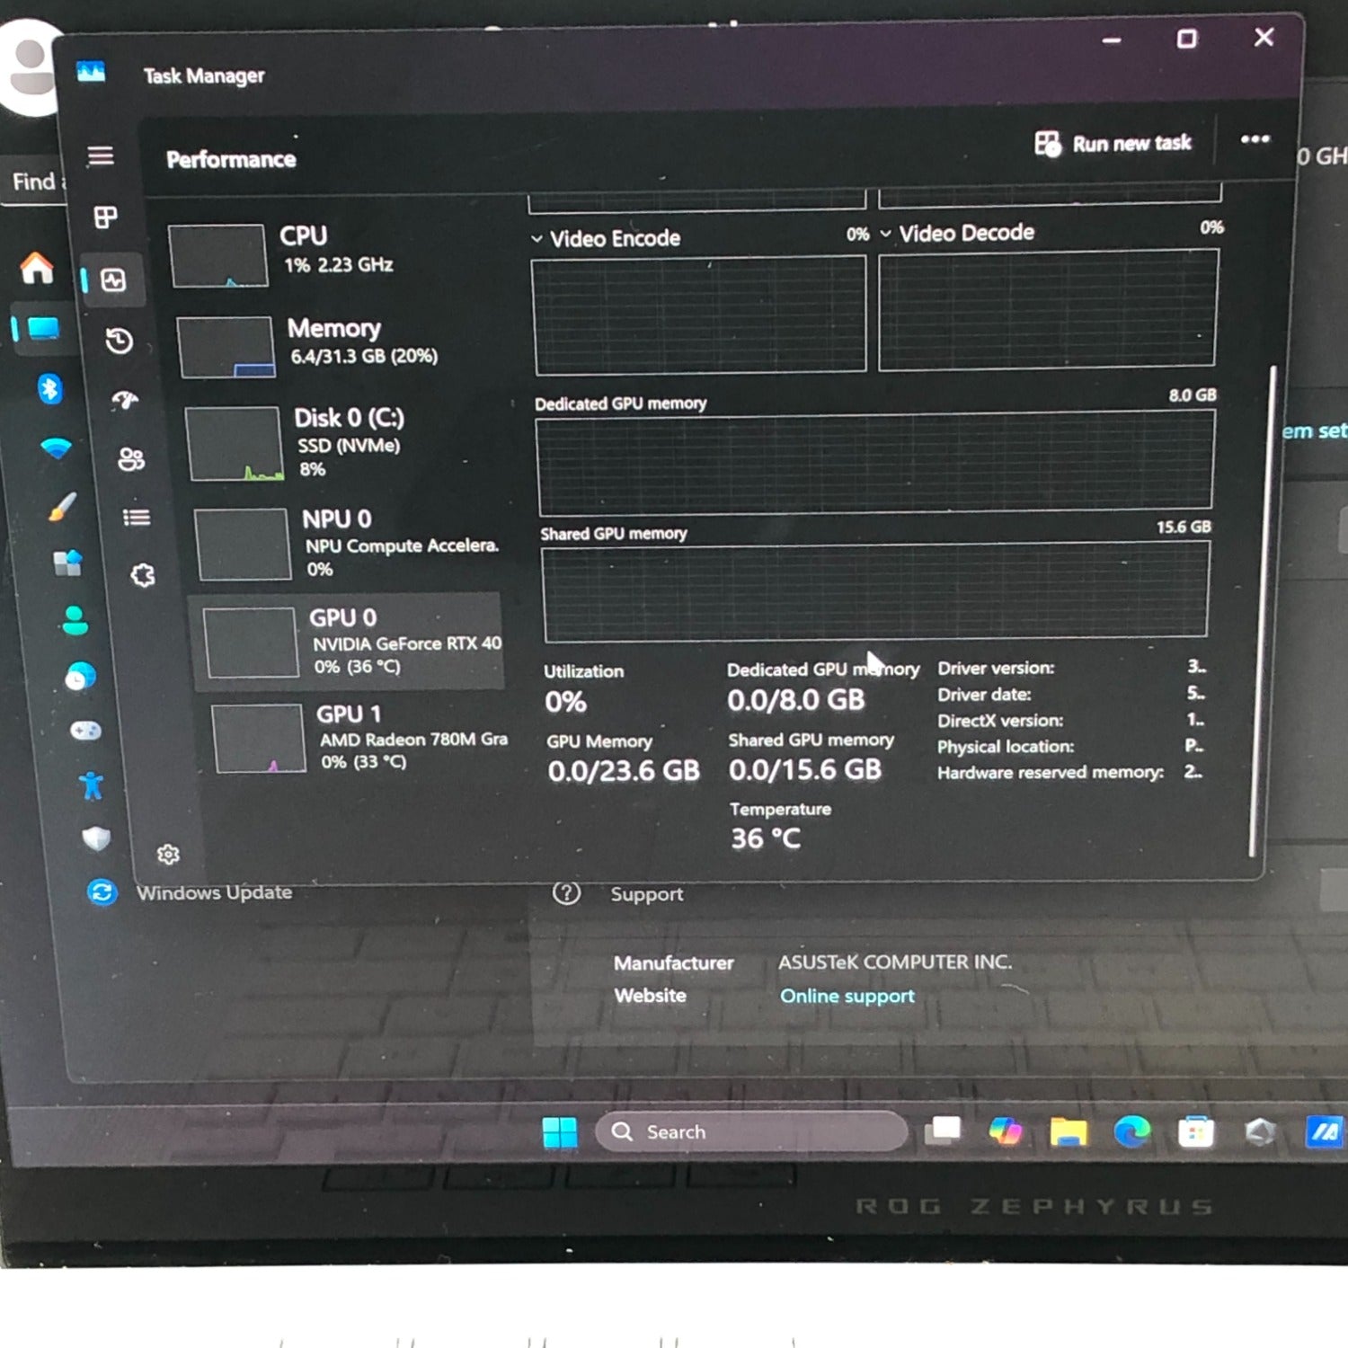Select the Services icon in Task Manager
Screen dimensions: 1348x1348
pyautogui.click(x=141, y=577)
